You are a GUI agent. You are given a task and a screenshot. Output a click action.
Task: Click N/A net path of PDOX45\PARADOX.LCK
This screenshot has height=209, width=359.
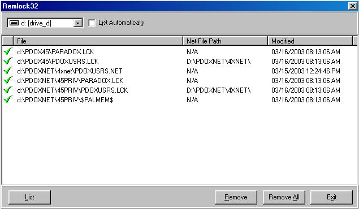point(192,51)
